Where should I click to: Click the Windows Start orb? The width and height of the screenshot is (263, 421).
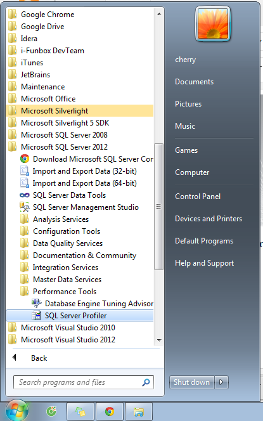tap(16, 411)
